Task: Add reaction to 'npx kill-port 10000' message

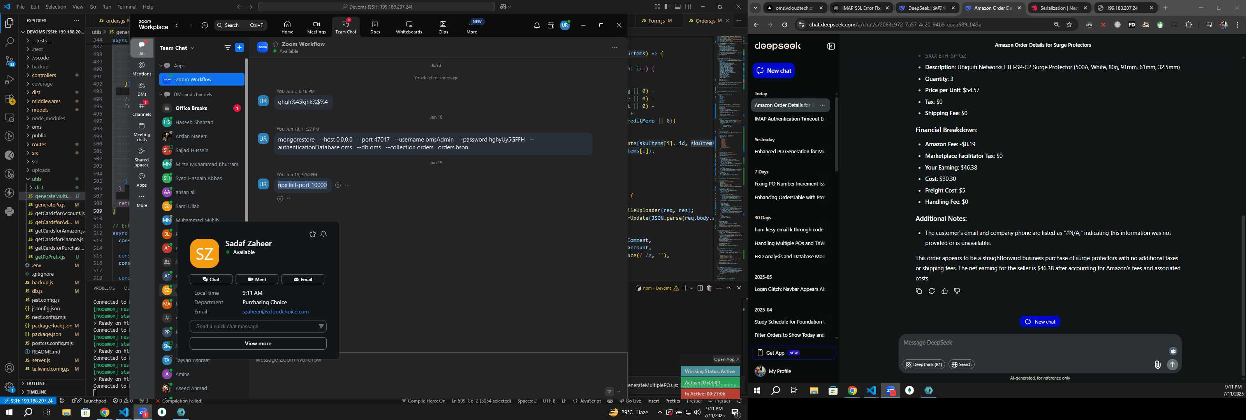Action: click(x=338, y=185)
